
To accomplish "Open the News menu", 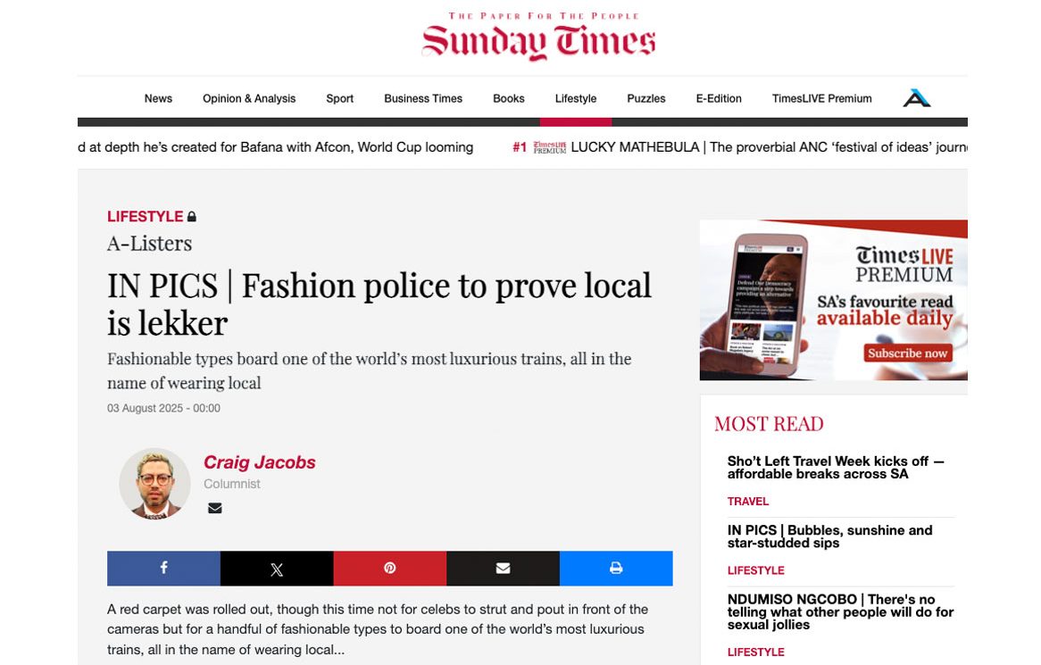I will click(x=158, y=98).
